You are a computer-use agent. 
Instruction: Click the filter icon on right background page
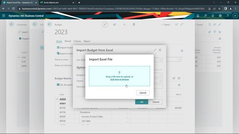(215, 32)
